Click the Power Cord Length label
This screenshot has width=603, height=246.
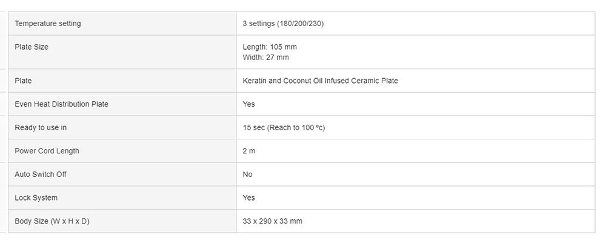(x=47, y=151)
